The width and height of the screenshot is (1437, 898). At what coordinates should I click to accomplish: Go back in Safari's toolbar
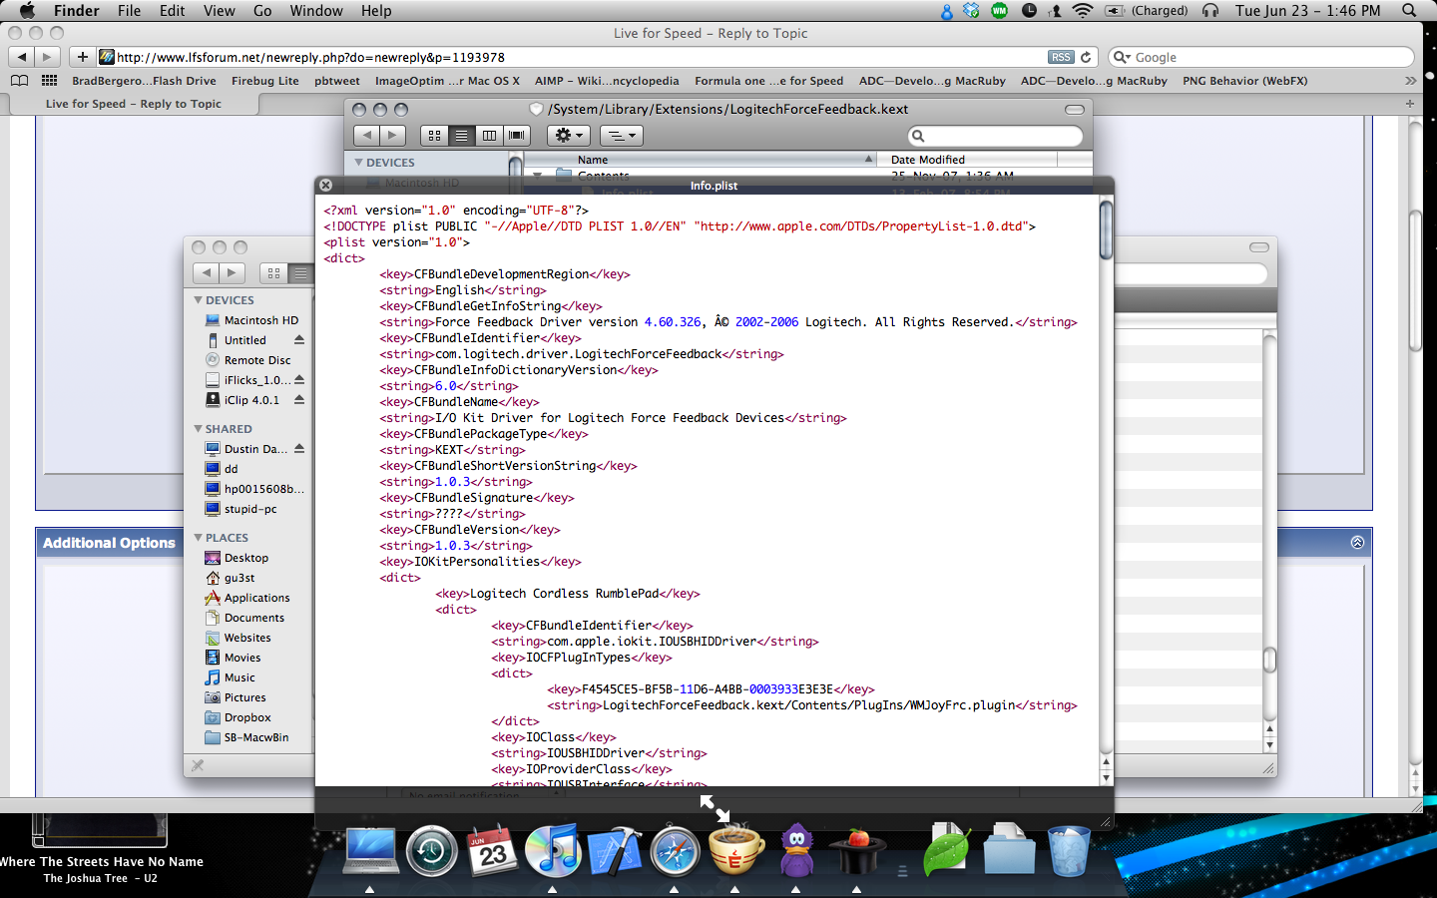click(21, 57)
